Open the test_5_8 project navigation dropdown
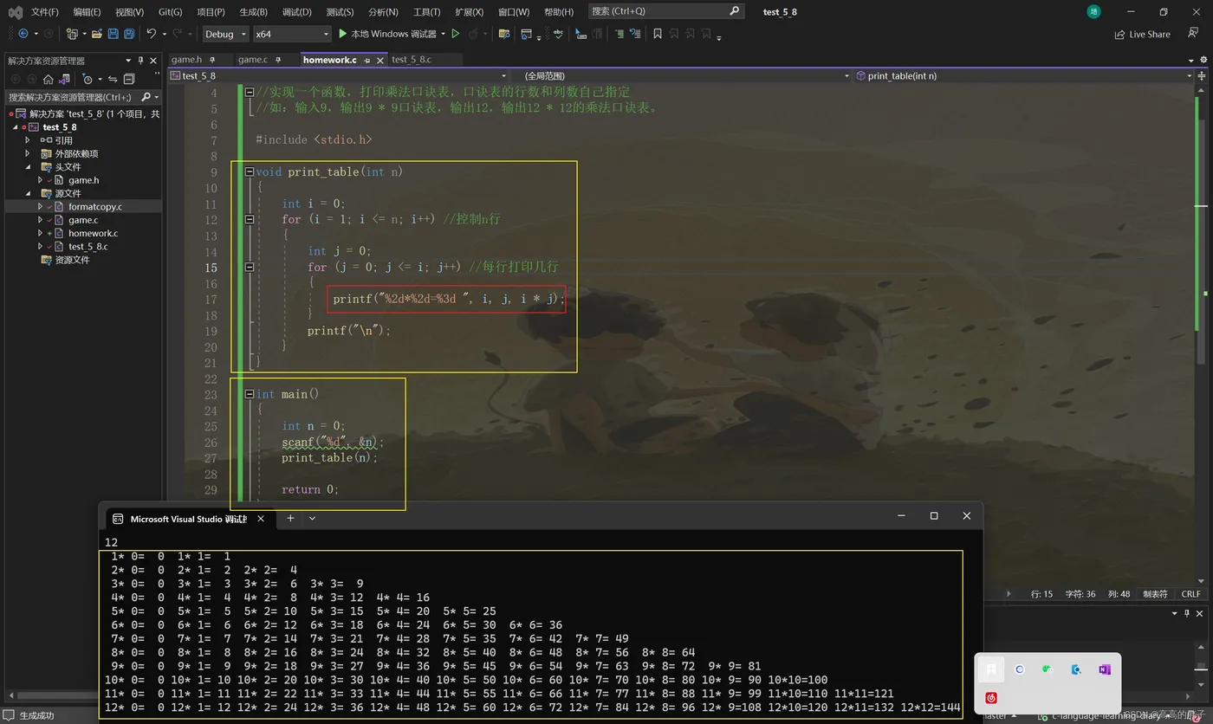The image size is (1213, 724). (x=340, y=75)
